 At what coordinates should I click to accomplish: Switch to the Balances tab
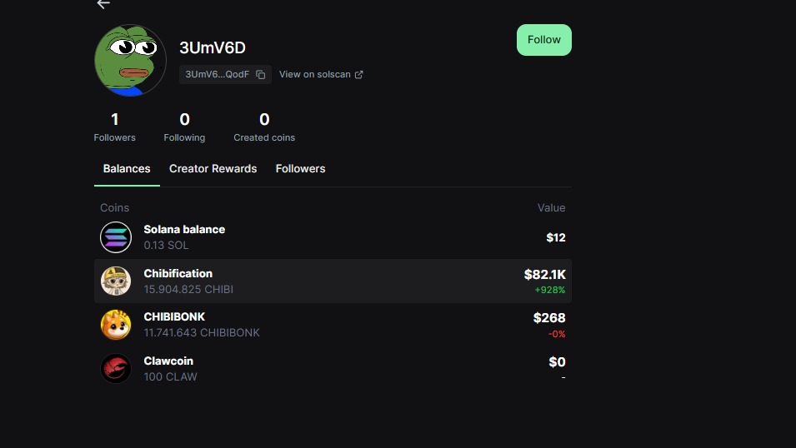pyautogui.click(x=127, y=169)
